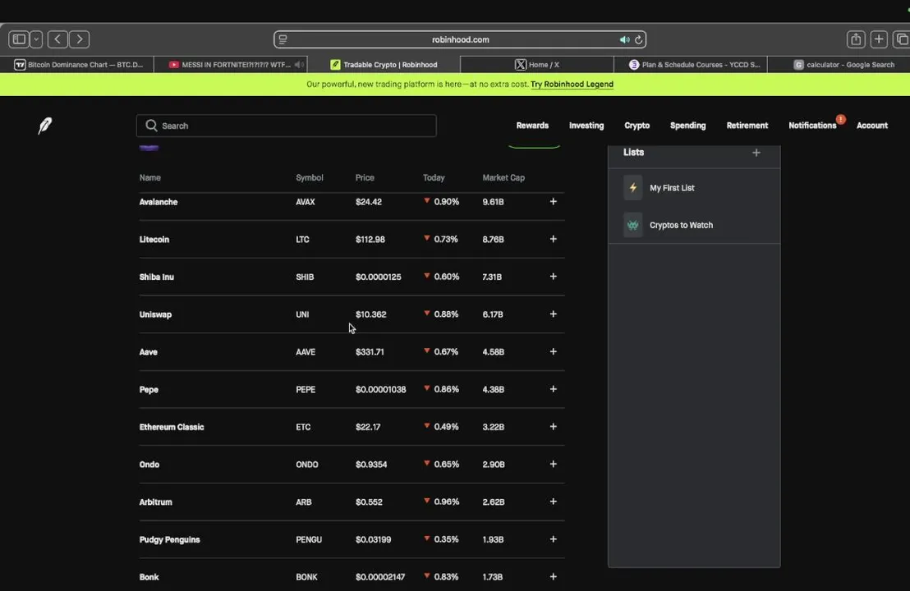This screenshot has width=910, height=591.
Task: Sort table by Price column
Action: [x=365, y=177]
